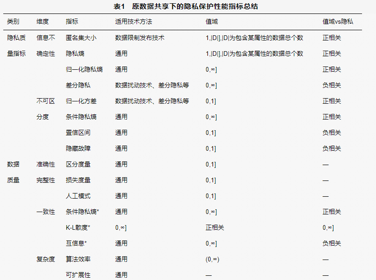The image size is (376, 280).
Task: Select the 隐藏故障 cell
Action: [x=78, y=148]
